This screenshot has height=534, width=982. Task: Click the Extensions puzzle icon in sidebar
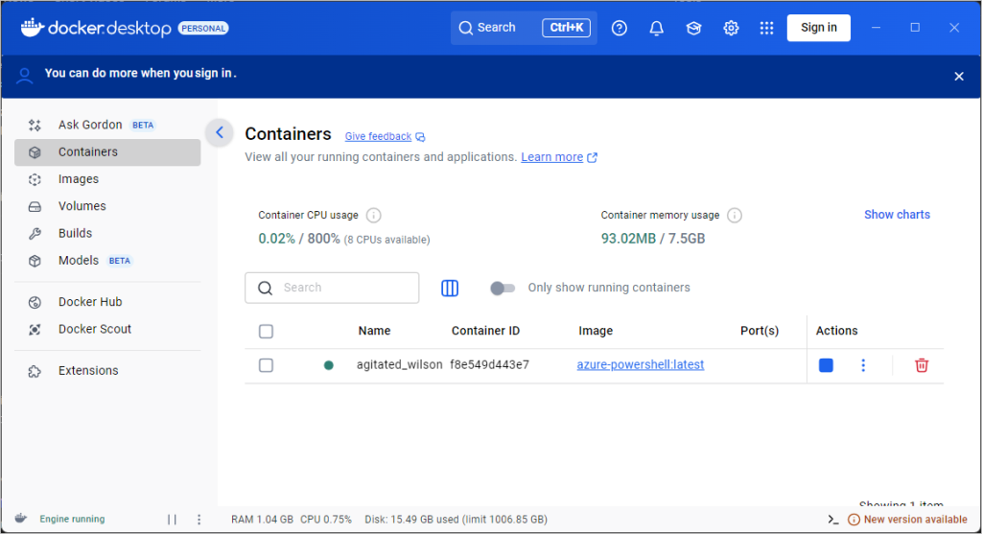(35, 371)
